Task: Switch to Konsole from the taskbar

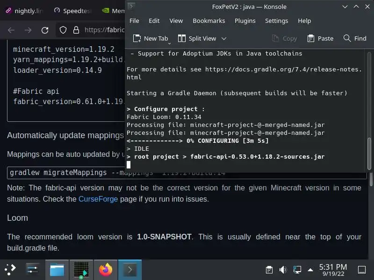Action: (130, 270)
